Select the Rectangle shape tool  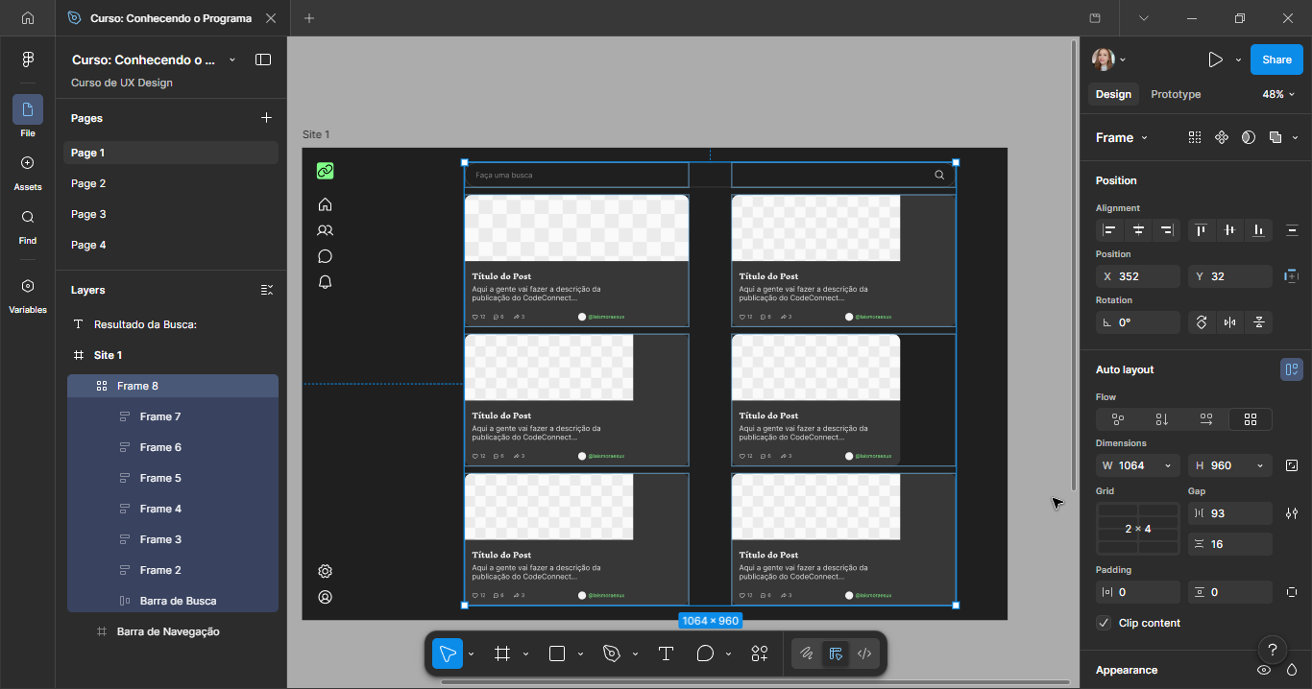tap(556, 653)
